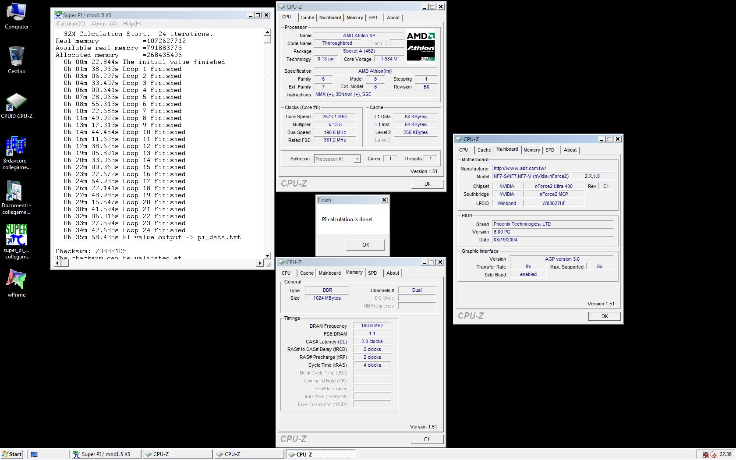Open the Documenti shortcut icon
The width and height of the screenshot is (736, 460).
point(17,198)
